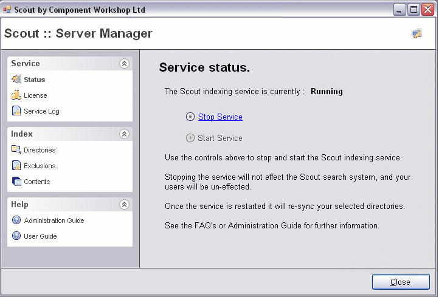Collapse the Help panel

pyautogui.click(x=124, y=205)
